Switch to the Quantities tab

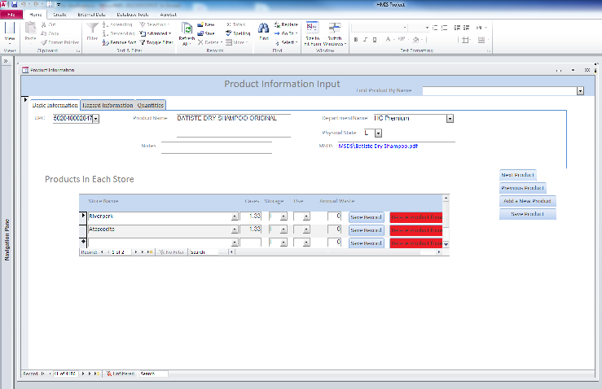pyautogui.click(x=151, y=105)
